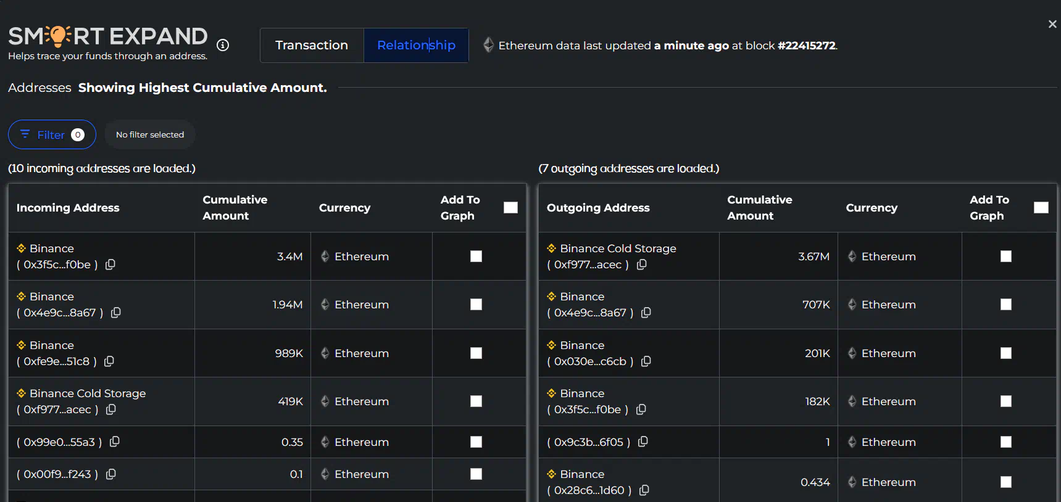Image resolution: width=1061 pixels, height=502 pixels.
Task: Copy incoming Binance address 0x3f5c...f0be
Action: pyautogui.click(x=110, y=265)
